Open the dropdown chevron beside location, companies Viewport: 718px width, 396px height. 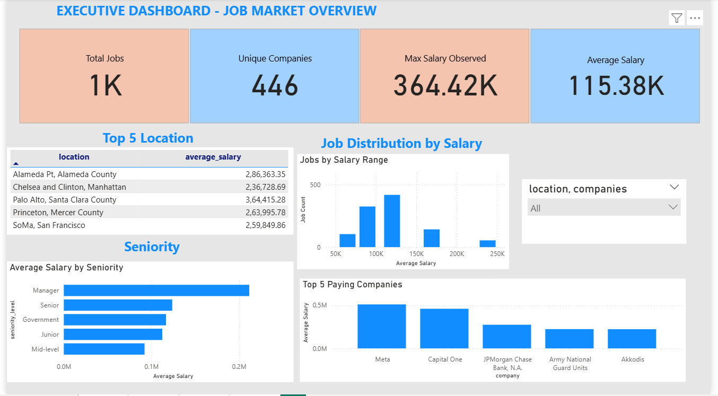coord(674,187)
